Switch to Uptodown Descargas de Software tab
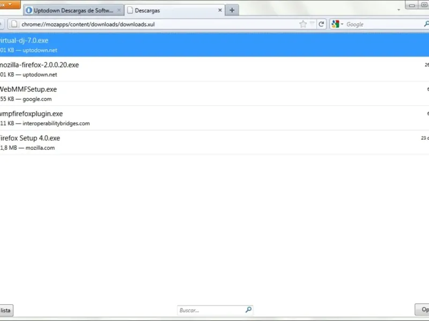This screenshot has width=429, height=321. click(x=73, y=10)
